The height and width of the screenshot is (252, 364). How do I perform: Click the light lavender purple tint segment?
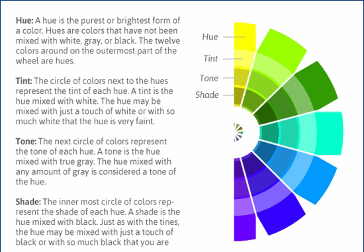click(x=244, y=206)
